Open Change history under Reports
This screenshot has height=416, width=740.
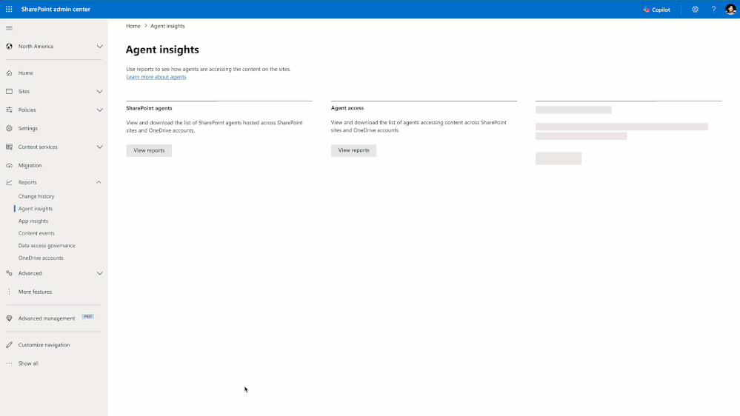[x=36, y=196]
